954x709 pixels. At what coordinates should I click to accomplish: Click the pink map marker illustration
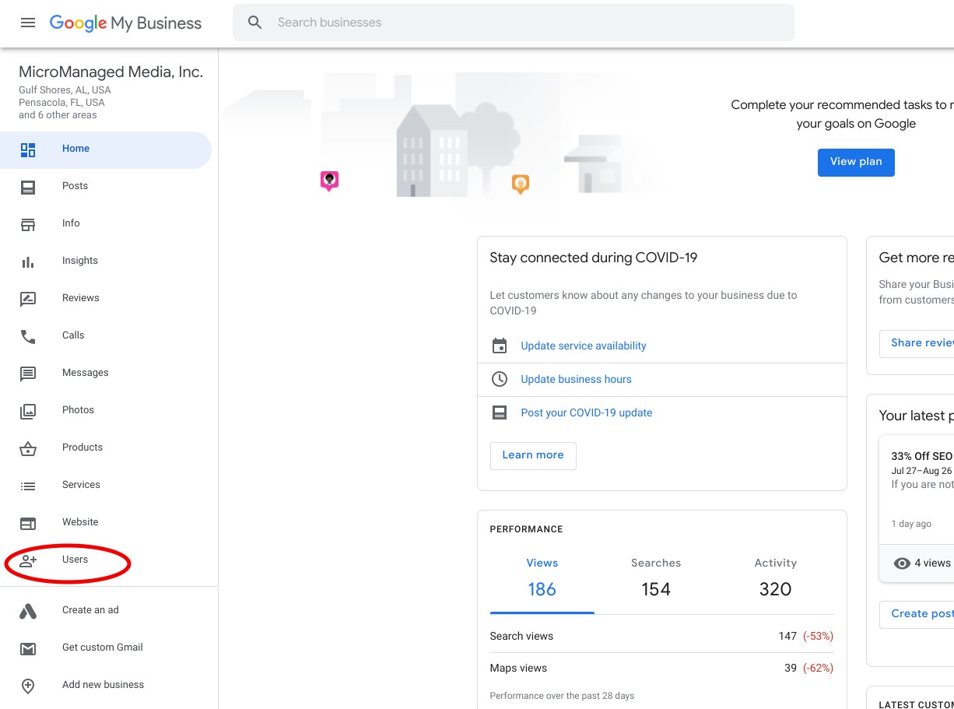[x=329, y=181]
